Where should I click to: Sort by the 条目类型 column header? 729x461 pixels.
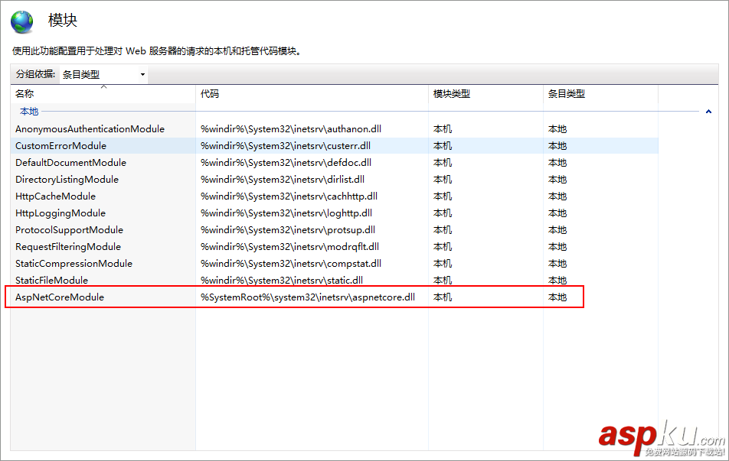click(x=600, y=94)
